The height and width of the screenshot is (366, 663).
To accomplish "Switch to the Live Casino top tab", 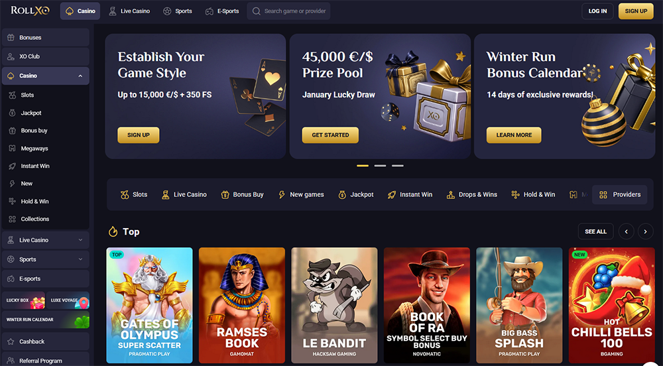I will (129, 11).
